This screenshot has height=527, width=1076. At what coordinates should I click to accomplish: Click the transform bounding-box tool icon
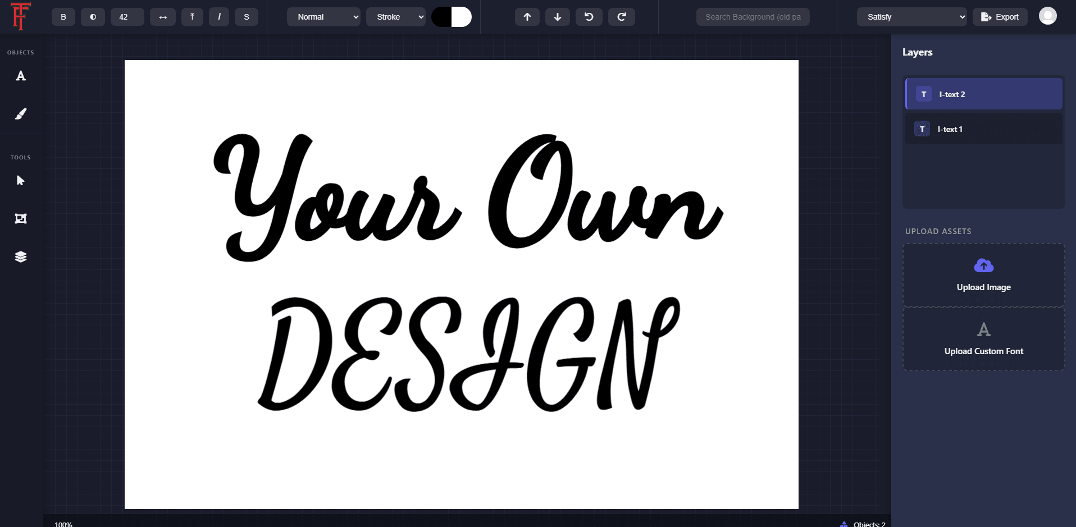coord(21,219)
